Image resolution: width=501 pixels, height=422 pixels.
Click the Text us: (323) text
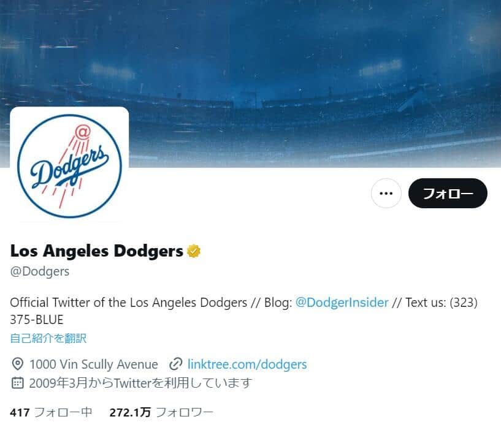point(442,303)
